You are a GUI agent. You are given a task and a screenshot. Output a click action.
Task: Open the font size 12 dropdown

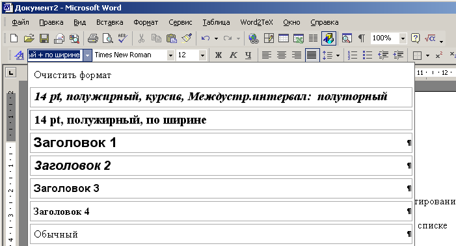[x=202, y=55]
